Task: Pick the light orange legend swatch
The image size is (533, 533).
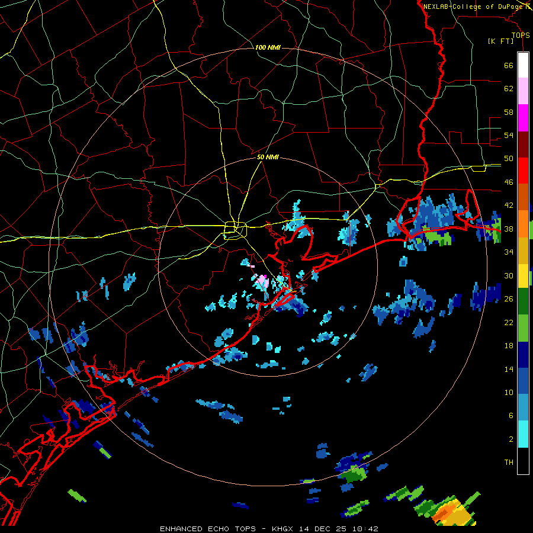Action: tap(523, 224)
